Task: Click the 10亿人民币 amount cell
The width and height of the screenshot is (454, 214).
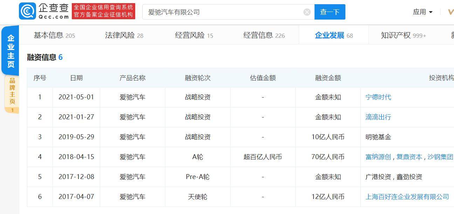Action: (328, 137)
